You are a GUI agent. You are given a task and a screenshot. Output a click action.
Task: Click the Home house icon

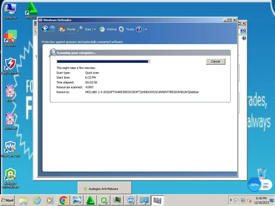(62, 29)
